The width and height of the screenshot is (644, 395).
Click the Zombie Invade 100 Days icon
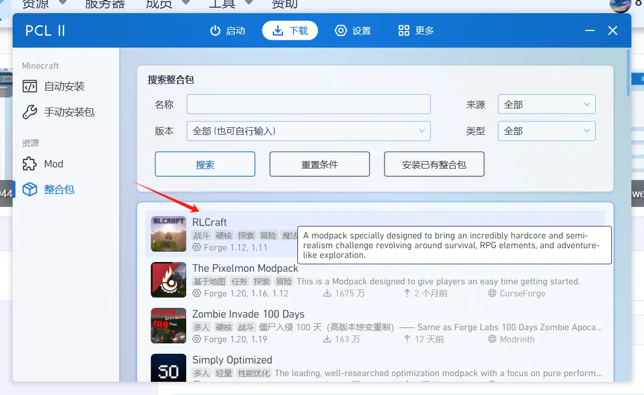click(168, 326)
